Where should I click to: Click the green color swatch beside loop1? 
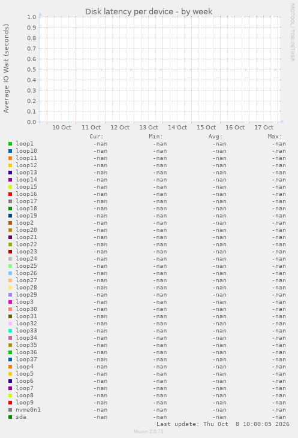coord(10,144)
